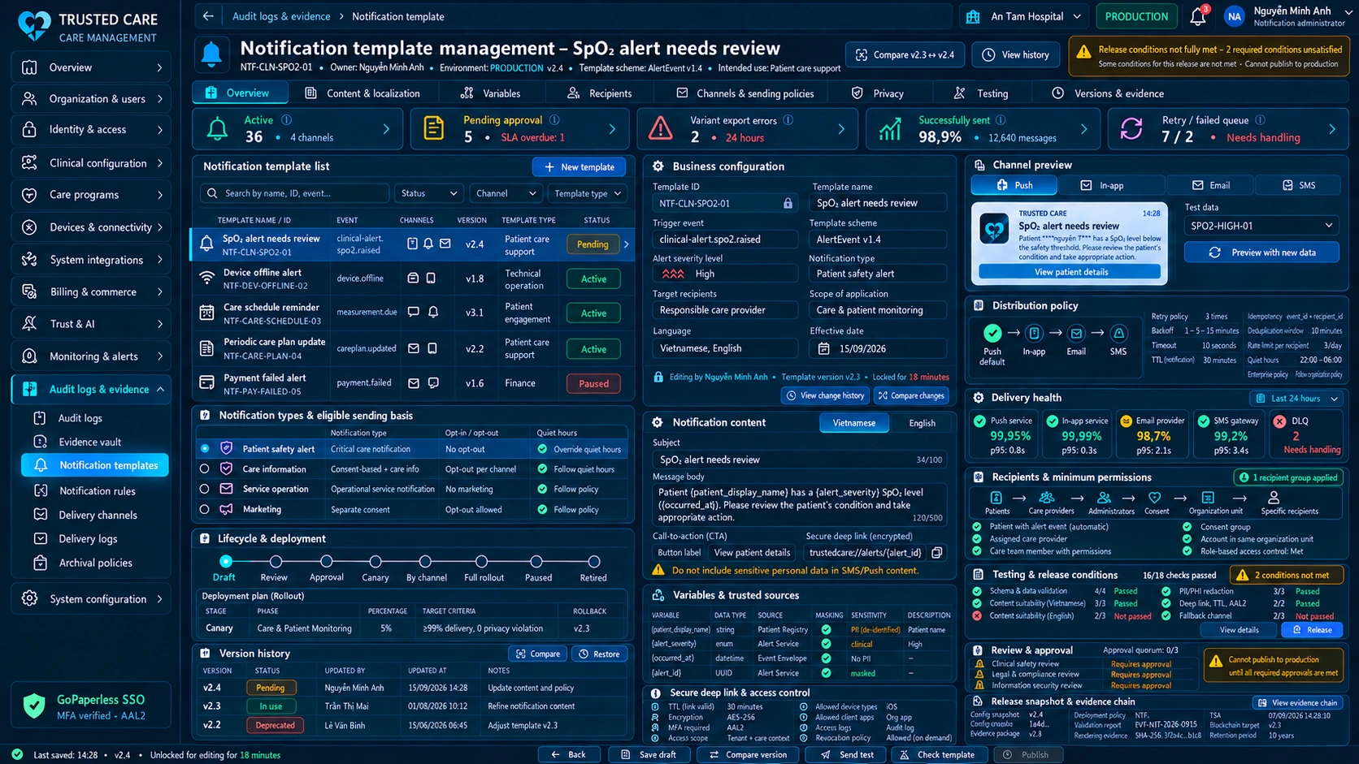Screen dimensions: 1359x764
Task: Toggle Vietnamese content language
Action: pyautogui.click(x=854, y=423)
